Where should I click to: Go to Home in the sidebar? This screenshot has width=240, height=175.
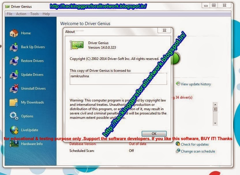26,33
